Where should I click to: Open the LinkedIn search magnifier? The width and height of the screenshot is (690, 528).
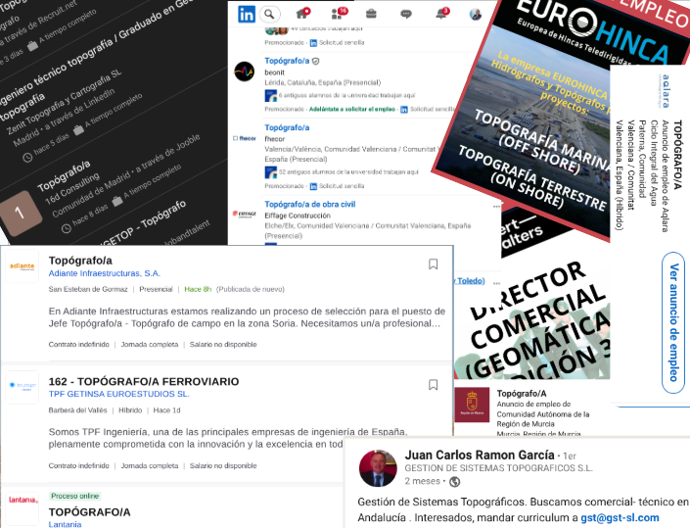click(270, 14)
